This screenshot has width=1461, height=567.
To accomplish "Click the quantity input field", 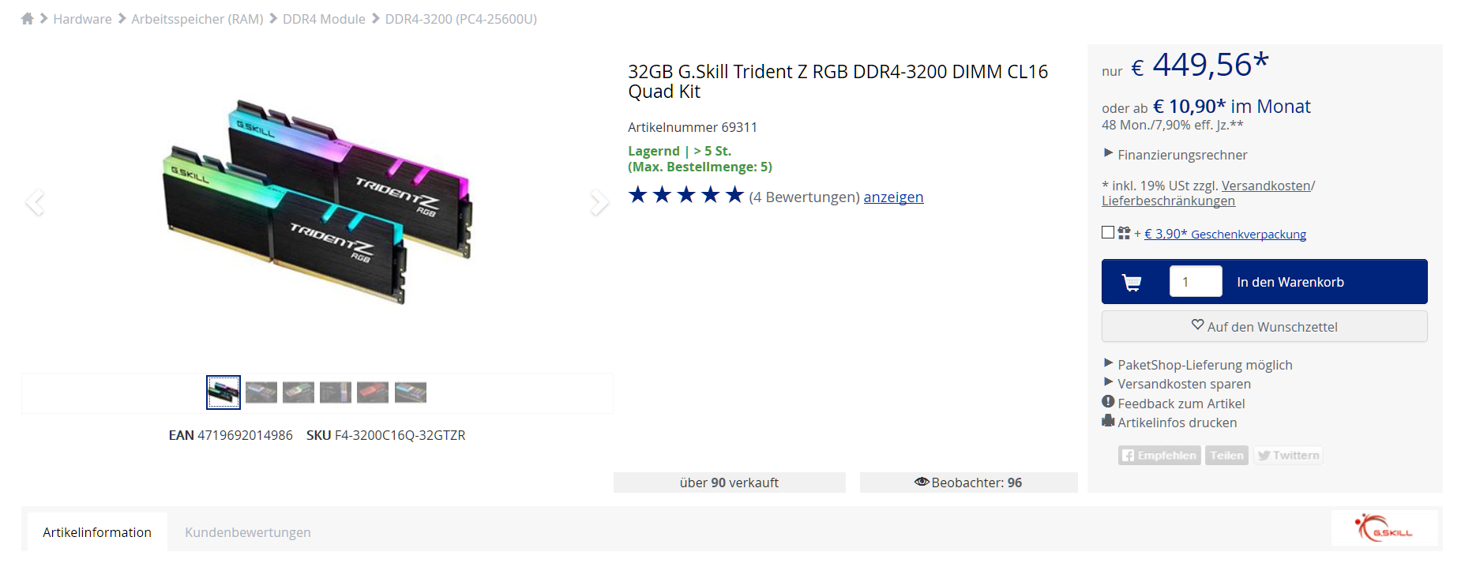I will coord(1196,282).
